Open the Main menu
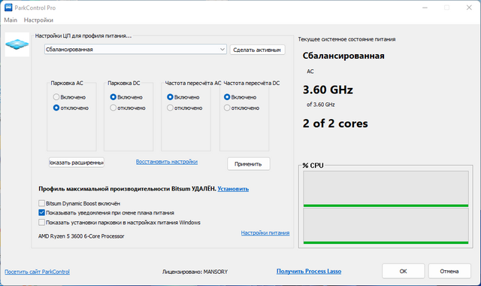This screenshot has height=286, width=481. point(11,20)
